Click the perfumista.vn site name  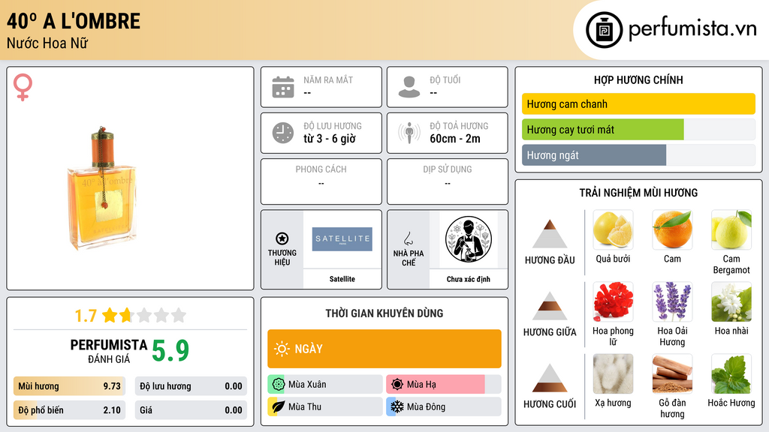[692, 29]
